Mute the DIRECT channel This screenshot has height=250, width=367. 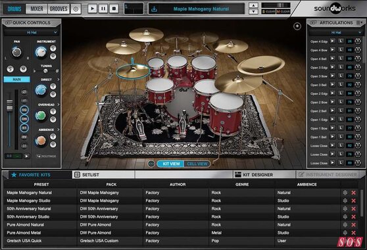53,94
